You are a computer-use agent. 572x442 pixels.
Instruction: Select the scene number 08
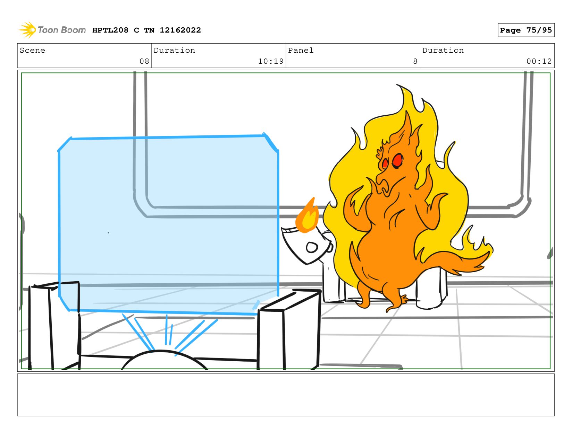point(144,61)
